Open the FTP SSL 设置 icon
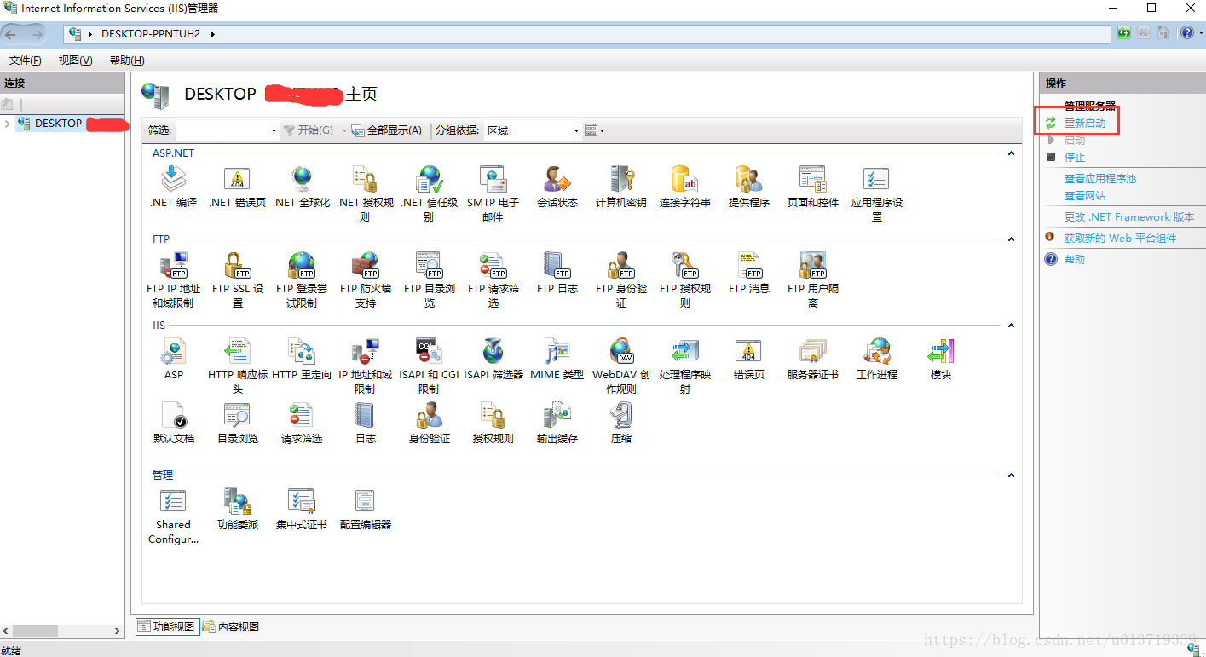 coord(238,266)
